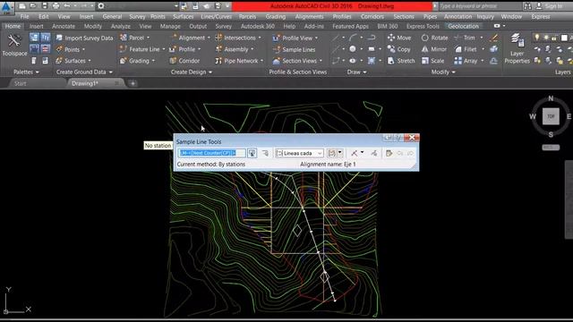
Task: Click the Points tool icon
Action: [x=59, y=49]
